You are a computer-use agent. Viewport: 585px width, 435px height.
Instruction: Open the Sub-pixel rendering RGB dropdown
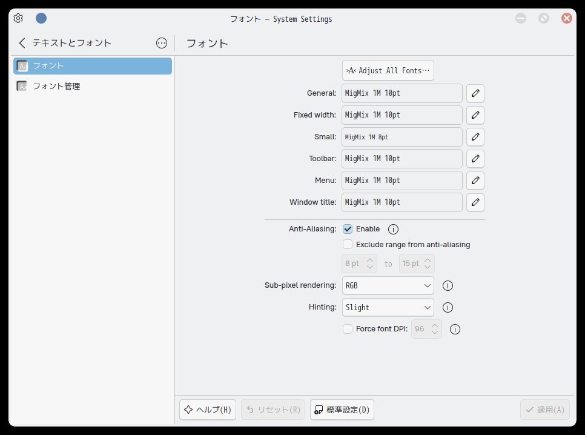point(388,285)
